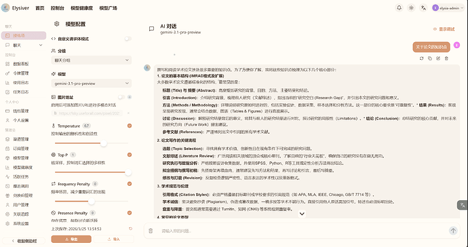This screenshot has width=468, height=247.
Task: Open 用户管理 in the sidebar
Action: (21, 205)
